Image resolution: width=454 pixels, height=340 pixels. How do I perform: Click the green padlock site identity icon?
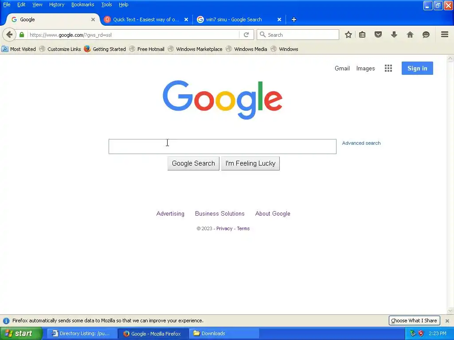[22, 35]
